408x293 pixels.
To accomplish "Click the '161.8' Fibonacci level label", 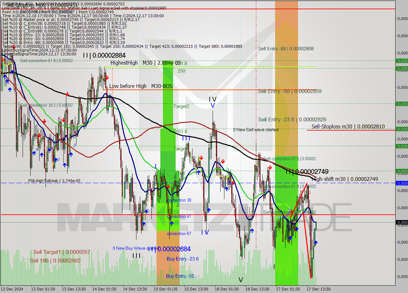I will (181, 131).
